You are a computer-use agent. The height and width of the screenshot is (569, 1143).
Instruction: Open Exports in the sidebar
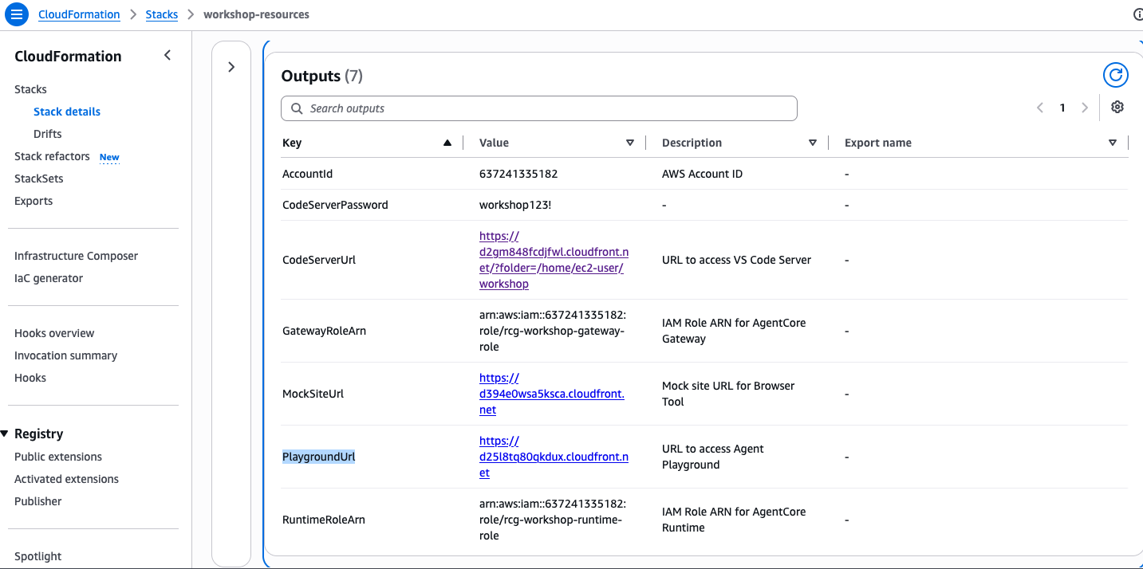pyautogui.click(x=34, y=201)
